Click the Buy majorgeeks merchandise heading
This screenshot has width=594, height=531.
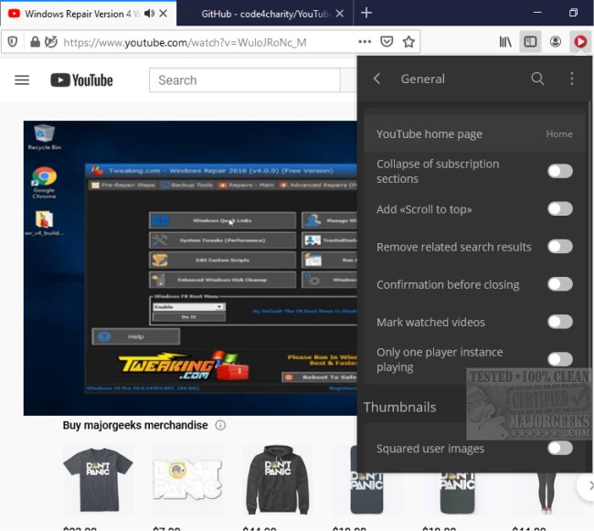coord(135,425)
